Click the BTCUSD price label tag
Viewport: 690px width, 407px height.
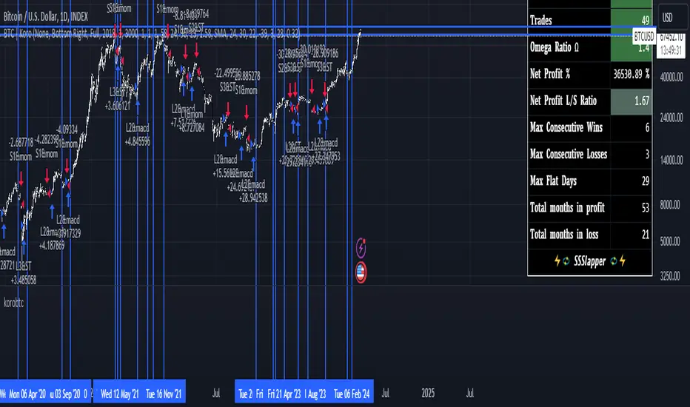click(x=644, y=36)
